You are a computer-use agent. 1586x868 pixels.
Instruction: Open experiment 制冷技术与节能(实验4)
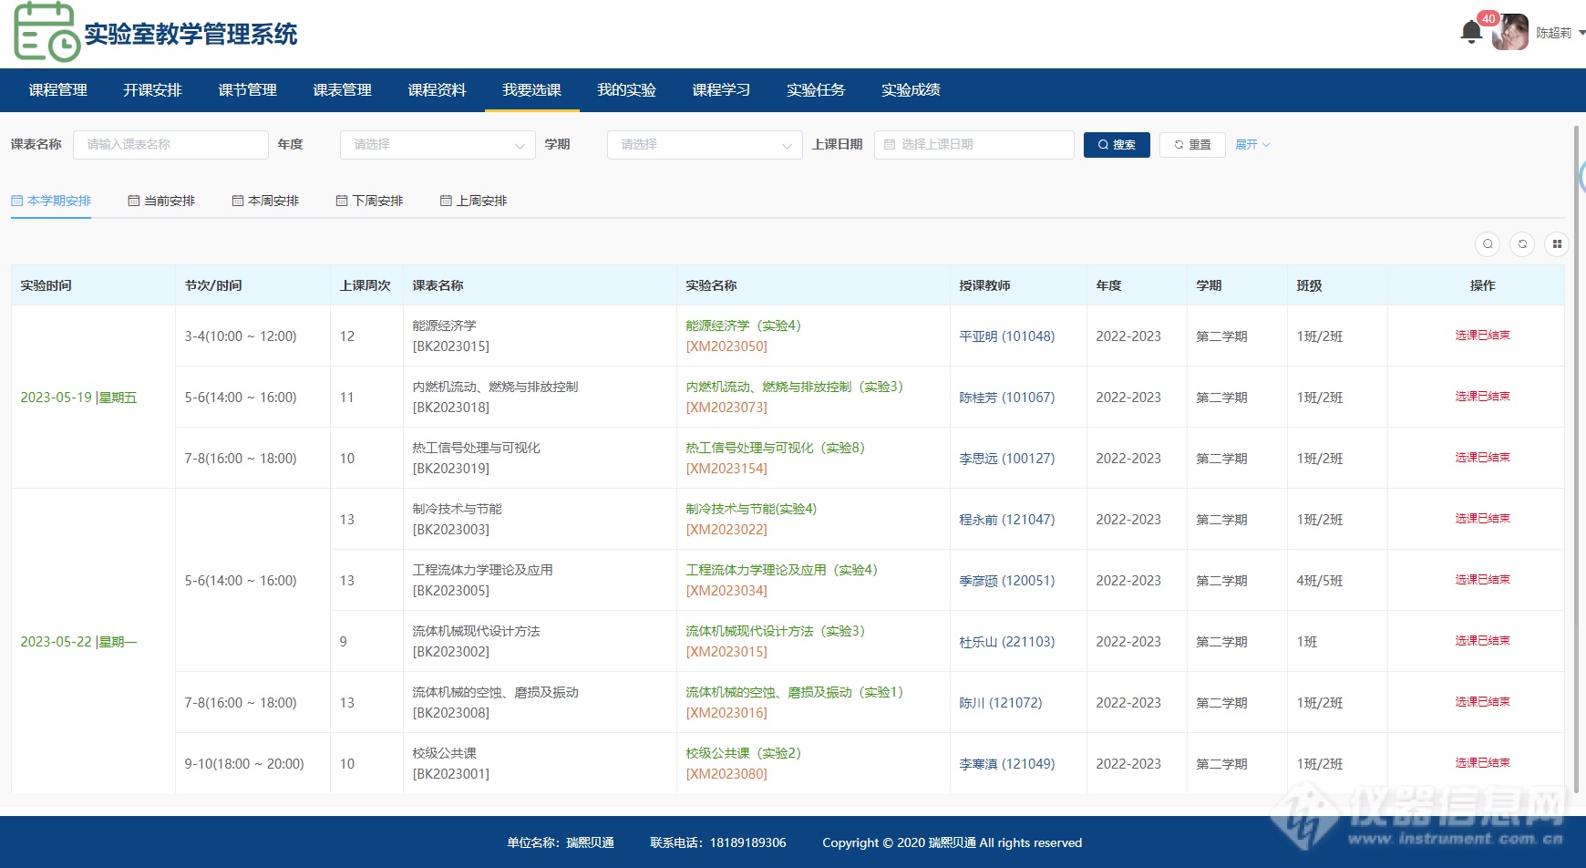(751, 509)
